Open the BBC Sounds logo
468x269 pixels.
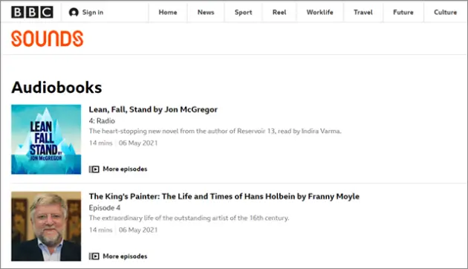(x=47, y=39)
